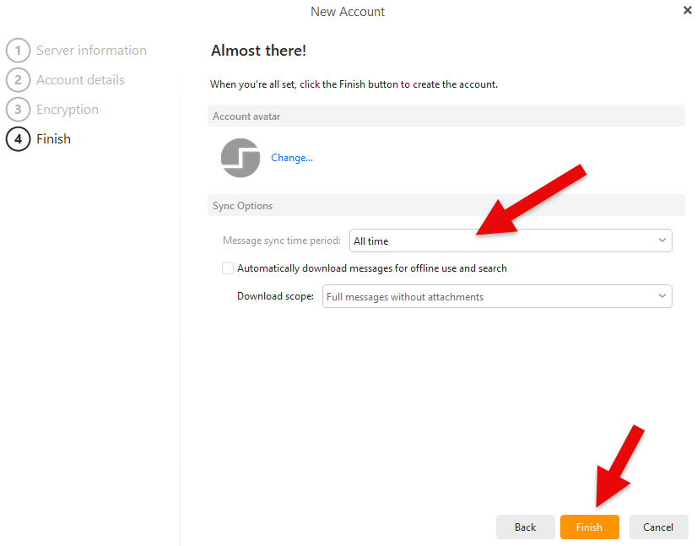Click the Back button
This screenshot has height=546, width=697.
(526, 527)
